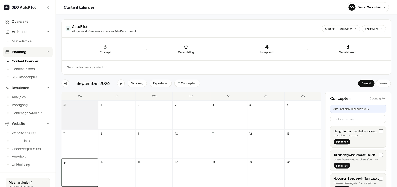Go to the previous month arrow
This screenshot has width=397, height=187.
65,83
